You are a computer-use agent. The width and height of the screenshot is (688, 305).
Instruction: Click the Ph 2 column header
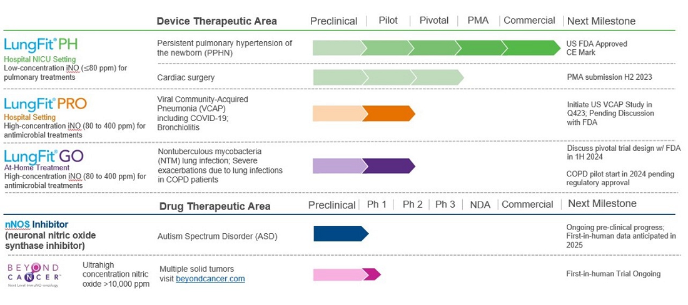click(413, 204)
